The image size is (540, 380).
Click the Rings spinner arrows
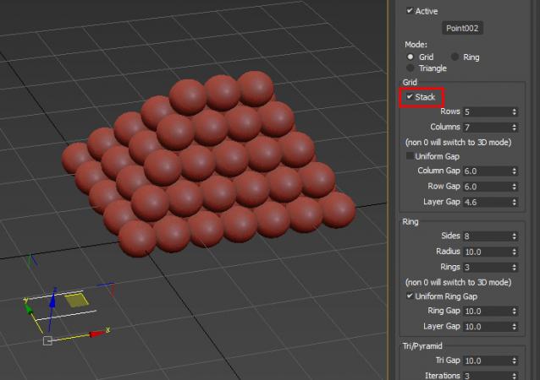point(514,268)
